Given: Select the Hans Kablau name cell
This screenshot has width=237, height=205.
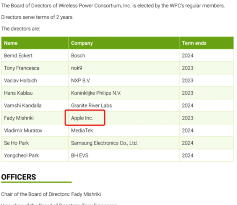Looking at the screenshot, I should tap(35, 93).
